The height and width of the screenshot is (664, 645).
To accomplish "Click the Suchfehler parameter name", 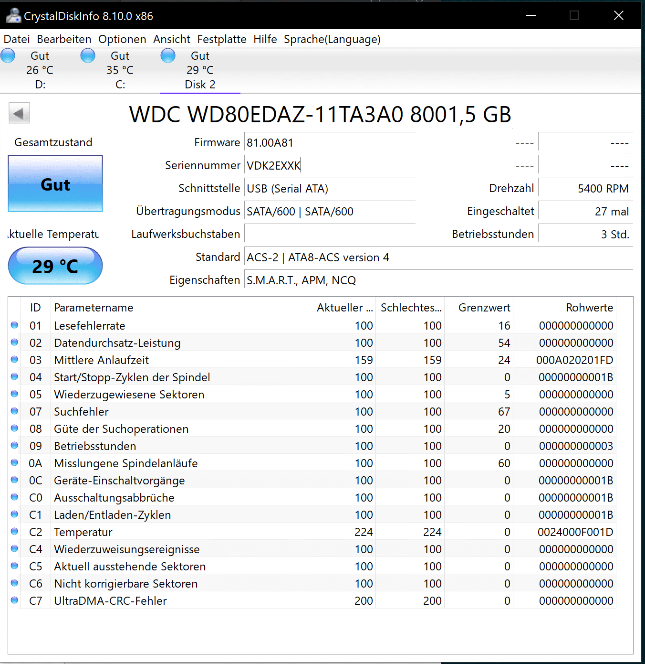I will tap(82, 412).
